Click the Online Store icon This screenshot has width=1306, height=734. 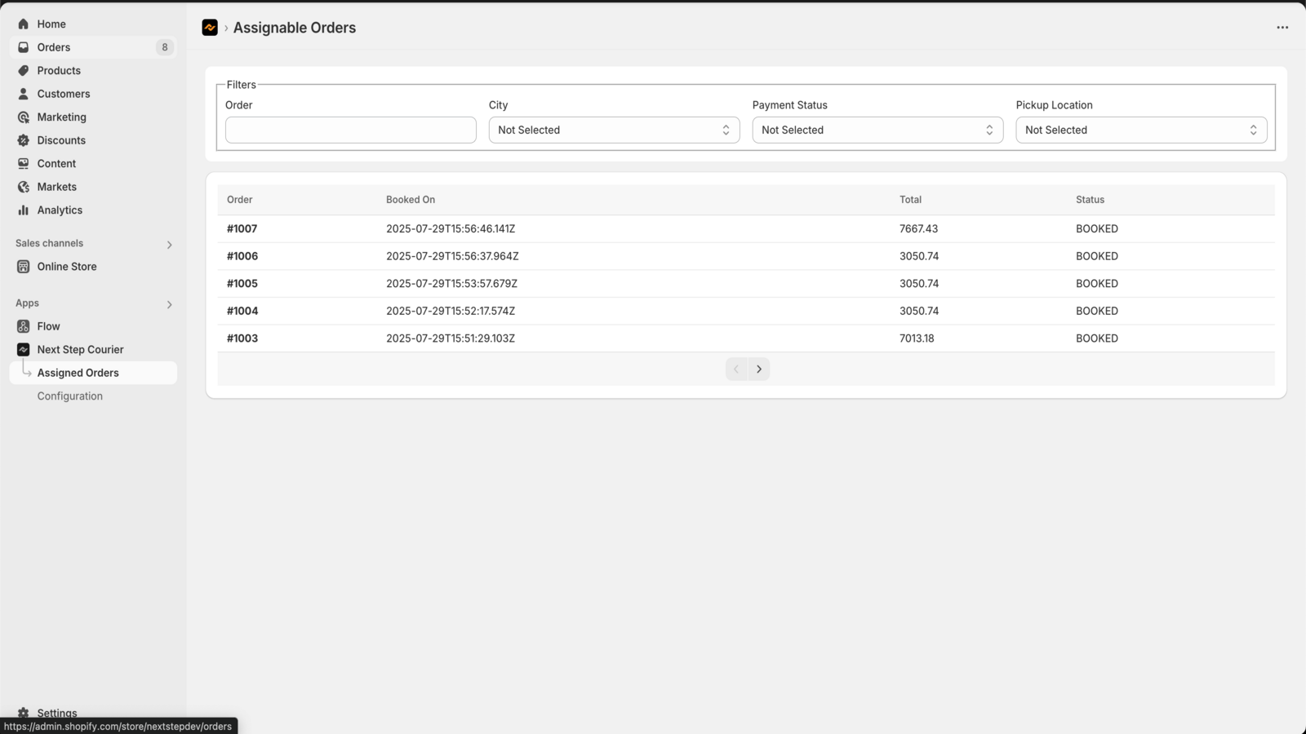coord(23,267)
